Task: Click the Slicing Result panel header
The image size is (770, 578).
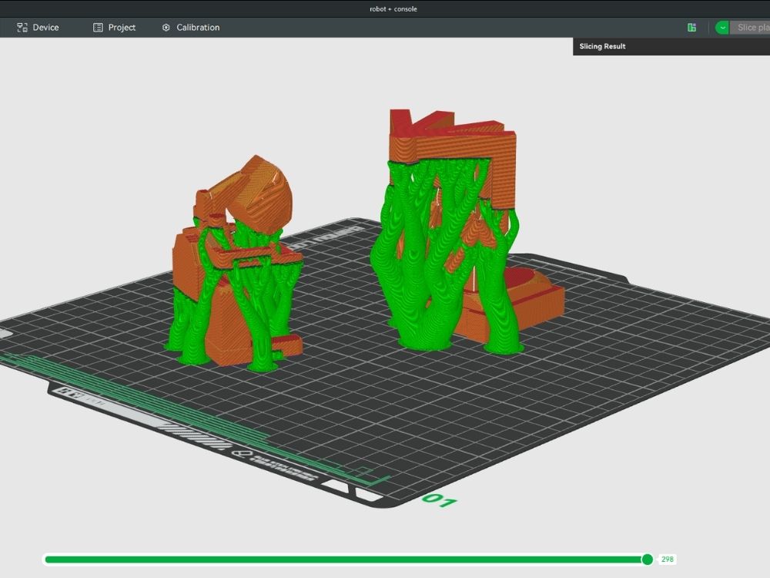Action: pyautogui.click(x=603, y=46)
